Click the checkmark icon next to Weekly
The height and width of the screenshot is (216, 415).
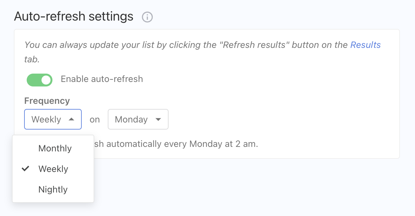25,168
